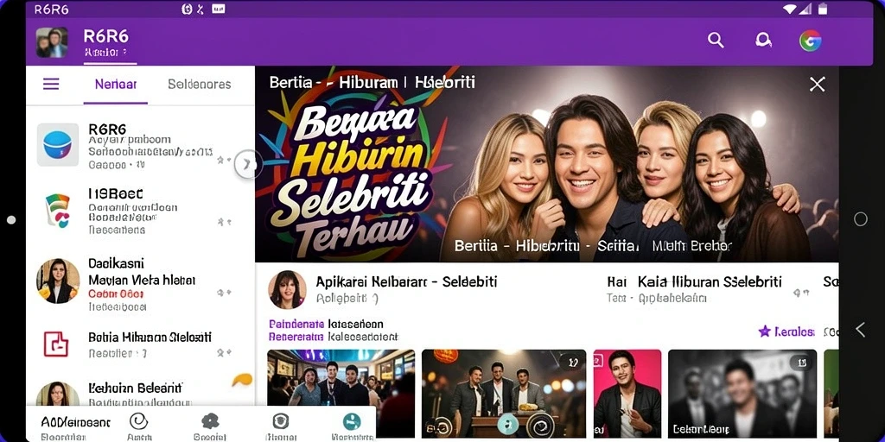The image size is (885, 442).
Task: Tap the yellow badge icon above Kehoirn Belearitf
Action: 242,380
